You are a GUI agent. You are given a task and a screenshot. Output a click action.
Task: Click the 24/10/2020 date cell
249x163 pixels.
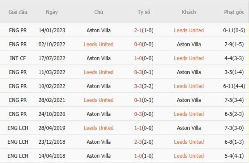pyautogui.click(x=52, y=114)
